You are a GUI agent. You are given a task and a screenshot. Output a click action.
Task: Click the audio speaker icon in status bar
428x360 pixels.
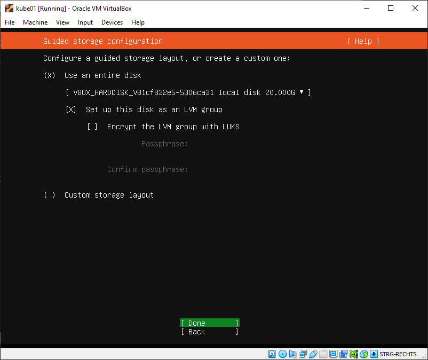click(292, 354)
